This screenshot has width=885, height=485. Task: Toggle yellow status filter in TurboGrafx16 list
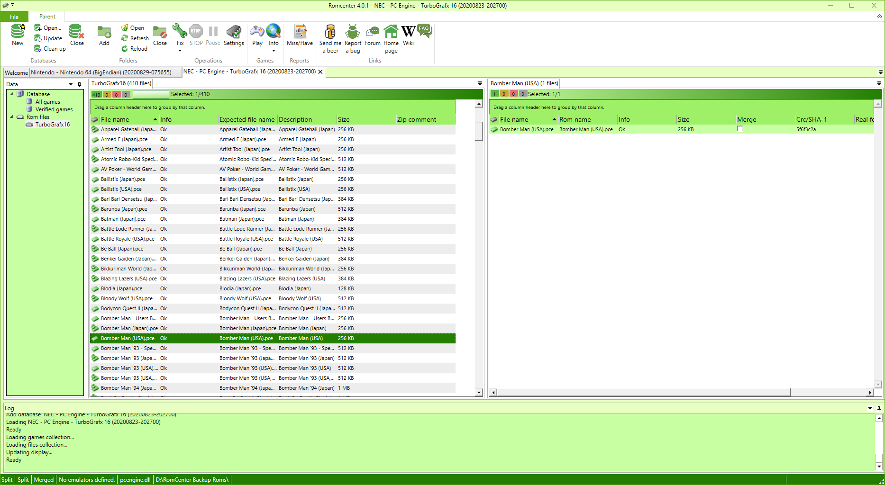(x=107, y=94)
